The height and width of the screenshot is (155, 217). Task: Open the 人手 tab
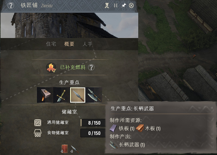tap(87, 44)
